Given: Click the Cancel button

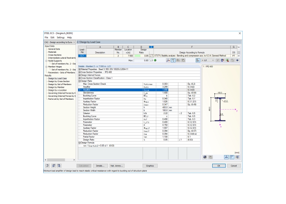Looking at the screenshot, I should pos(234,166).
